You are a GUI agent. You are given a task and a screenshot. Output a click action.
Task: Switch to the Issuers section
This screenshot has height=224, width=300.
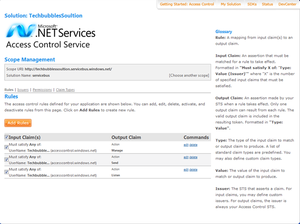[x=23, y=90]
